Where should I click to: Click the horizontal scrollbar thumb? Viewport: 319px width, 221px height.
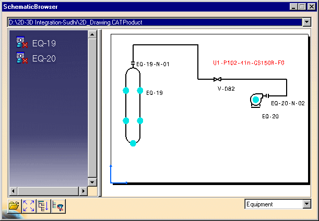48,191
